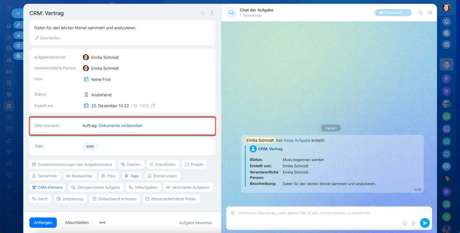Open the bar chart icon in the left sidebar

9,186
